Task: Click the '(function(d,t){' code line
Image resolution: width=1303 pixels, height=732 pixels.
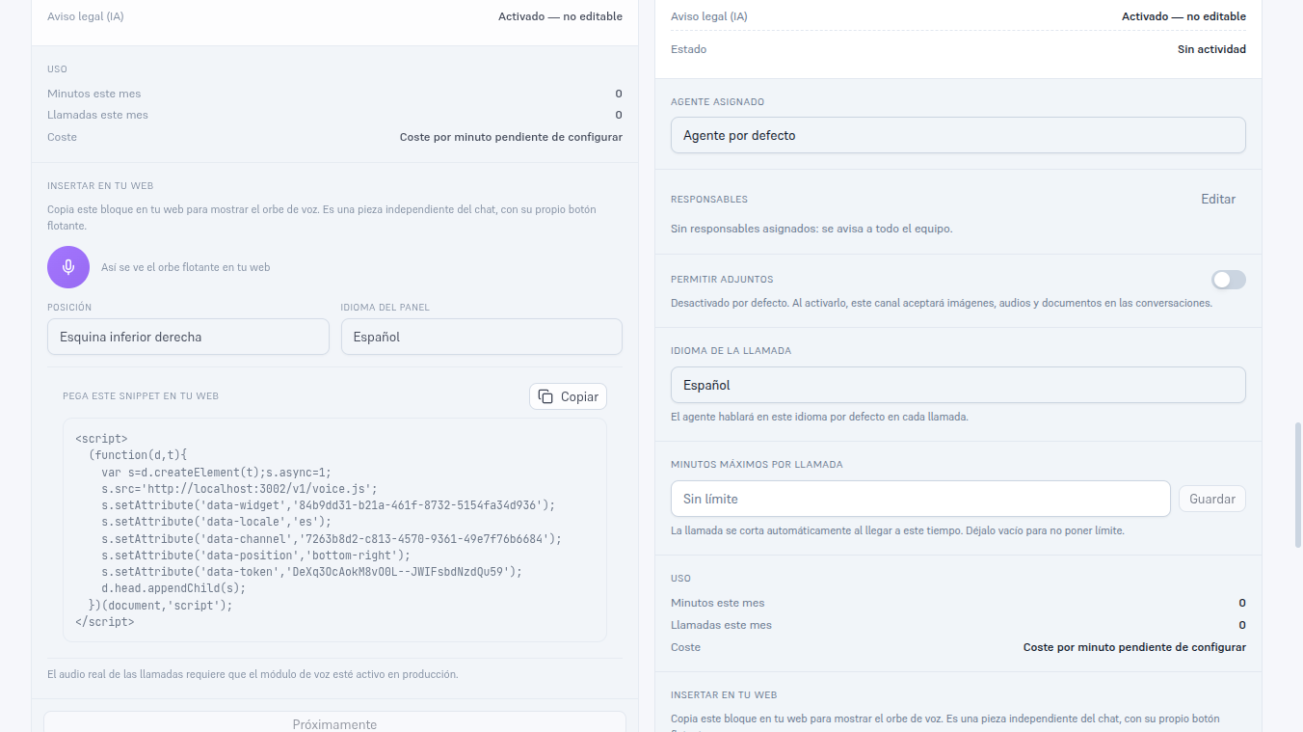Action: coord(138,455)
